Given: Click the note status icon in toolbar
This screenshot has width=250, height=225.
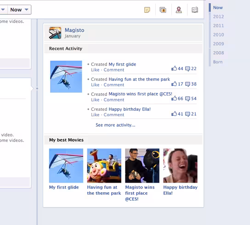Looking at the screenshot, I should (x=147, y=10).
